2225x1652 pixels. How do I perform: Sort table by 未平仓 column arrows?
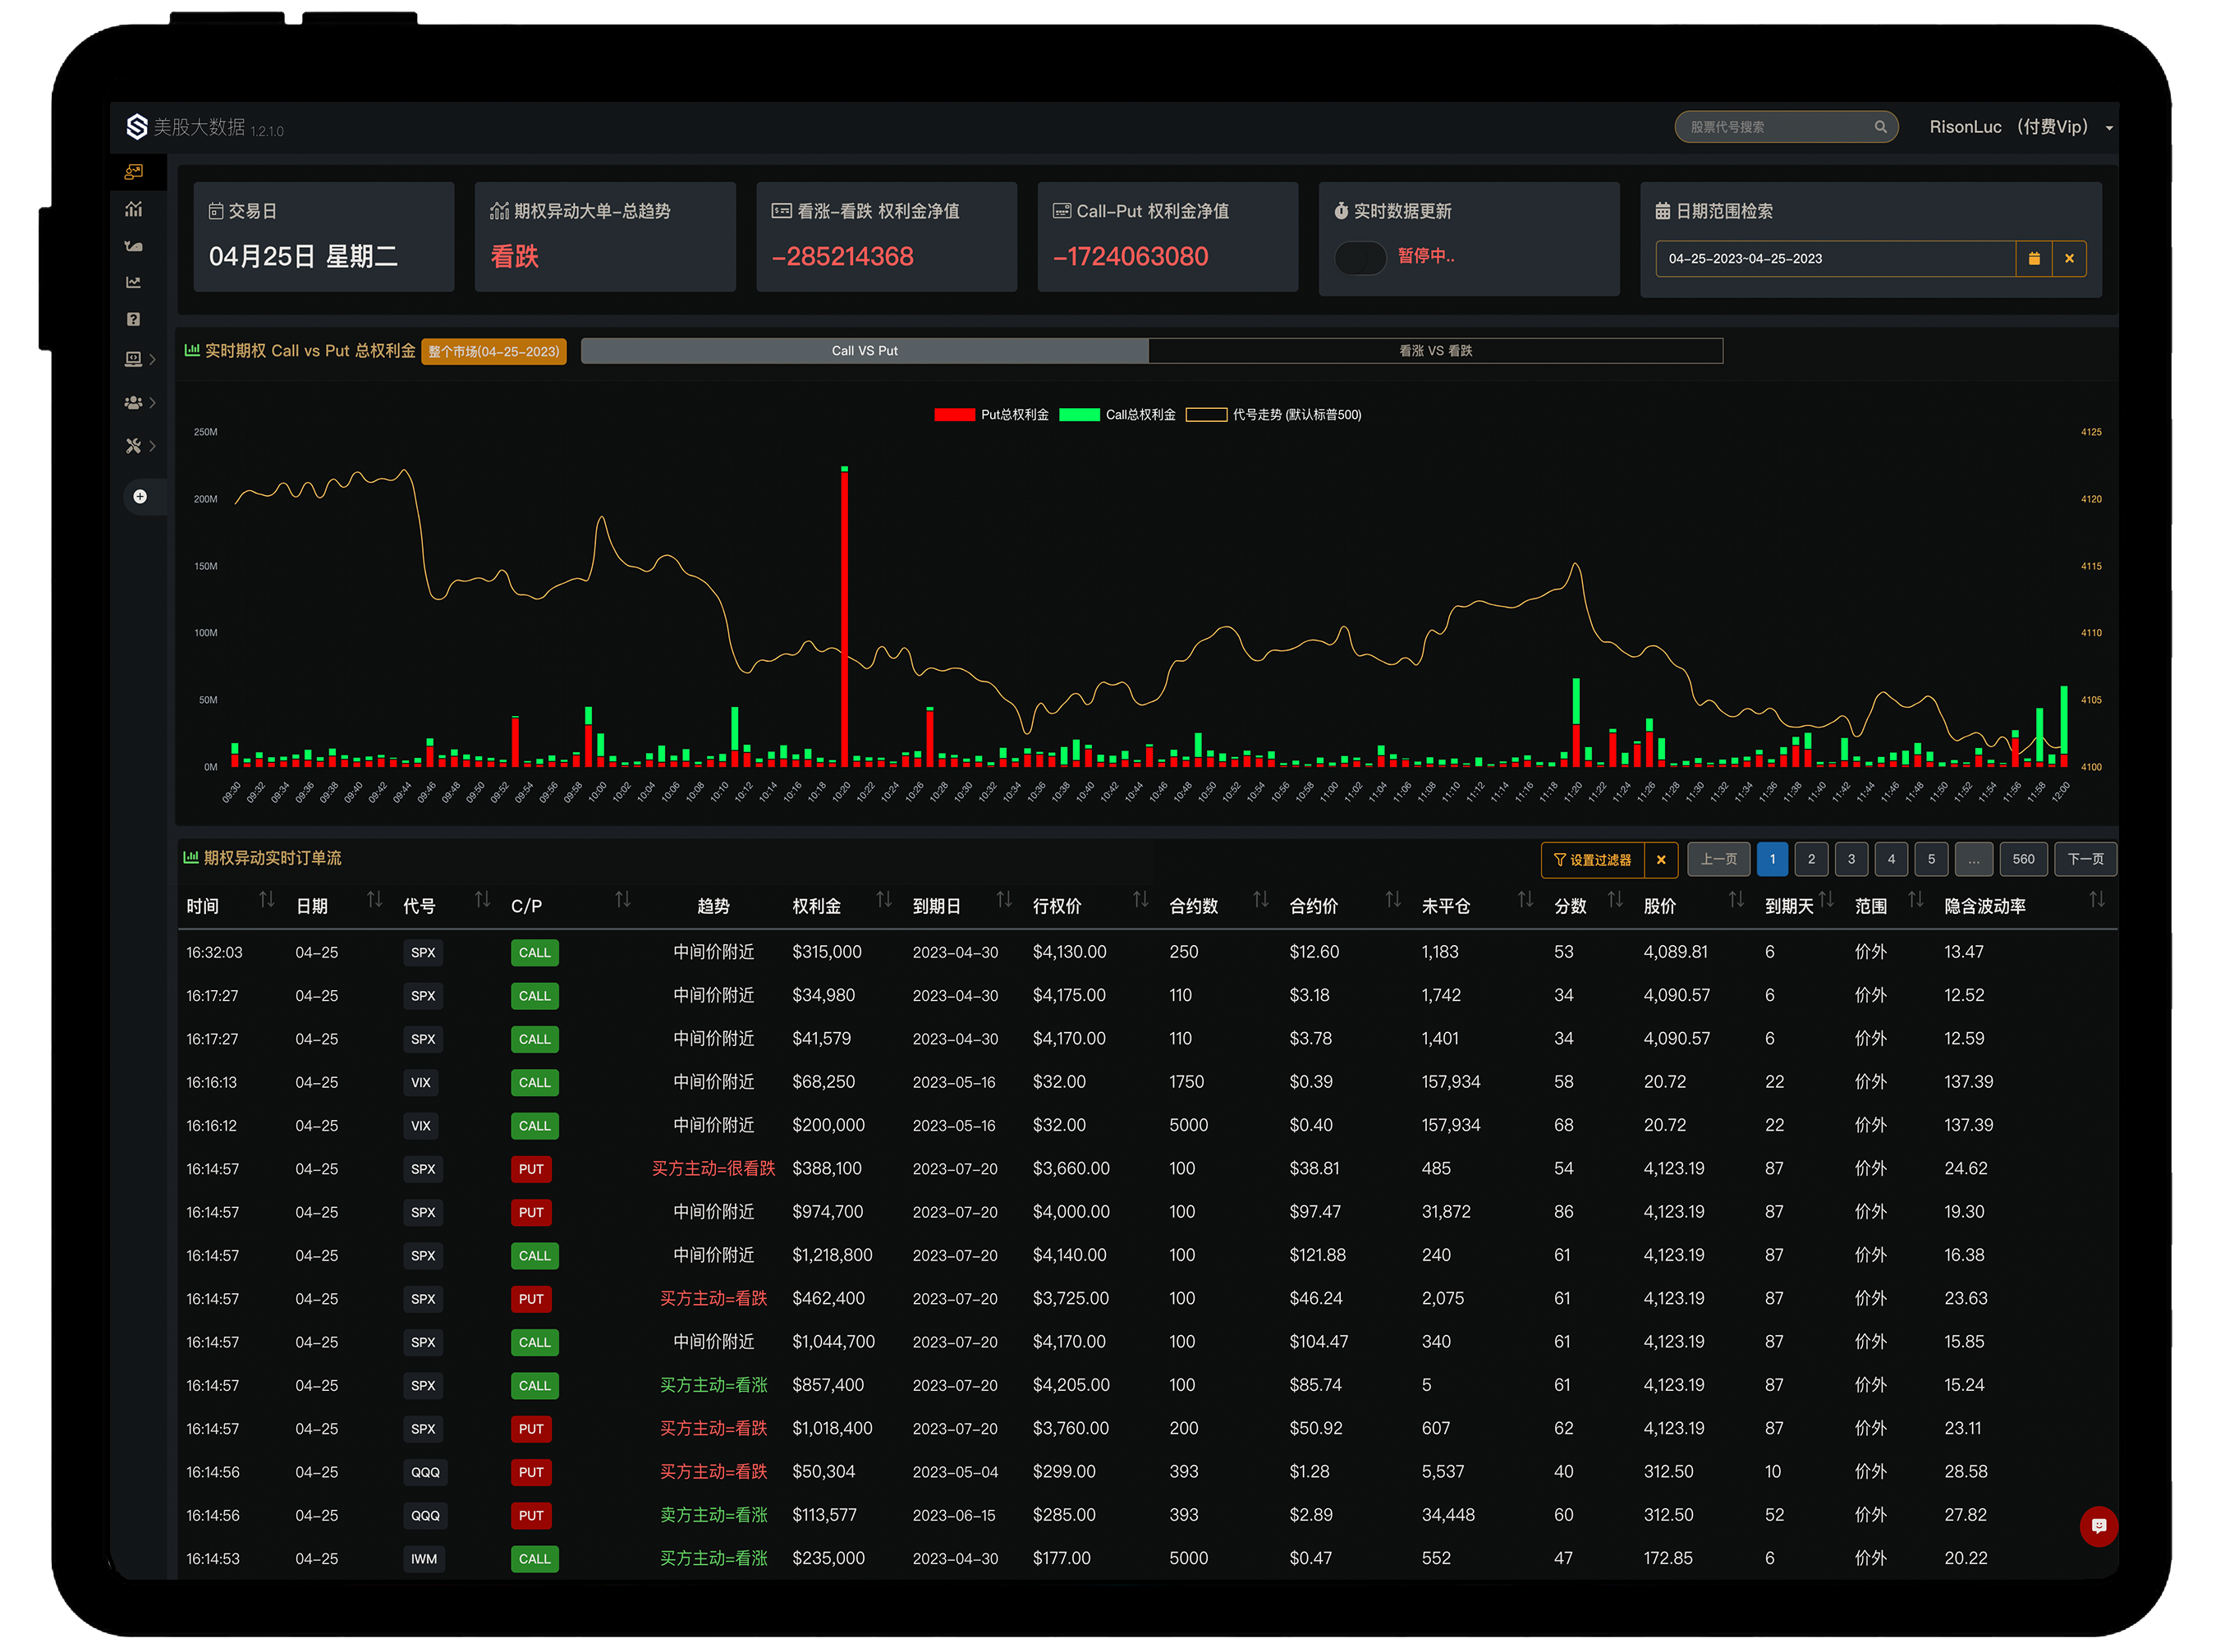[x=1525, y=900]
